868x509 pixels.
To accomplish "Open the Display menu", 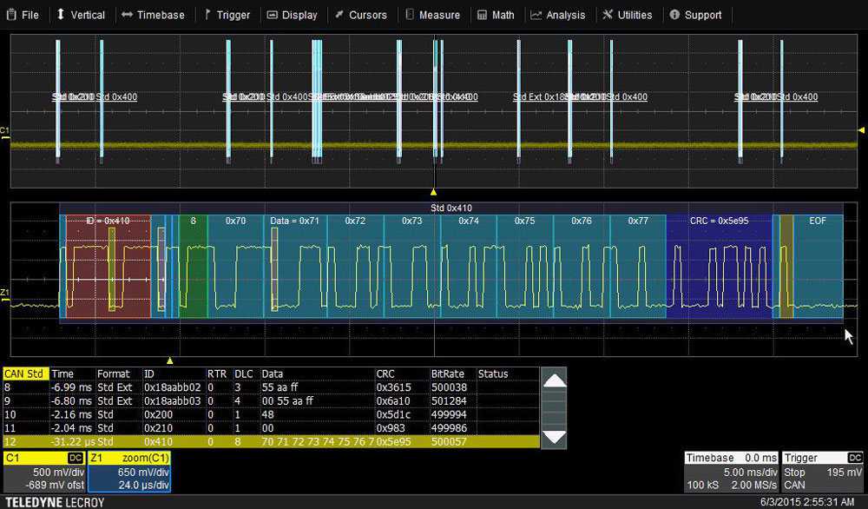I will (x=292, y=15).
